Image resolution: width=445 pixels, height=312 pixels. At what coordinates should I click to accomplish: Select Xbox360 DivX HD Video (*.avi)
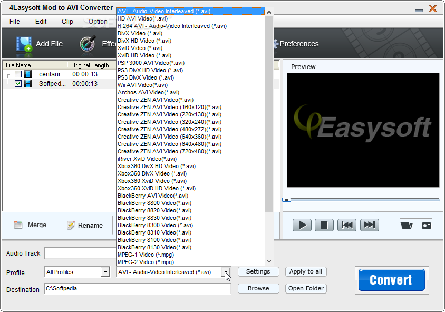click(x=191, y=166)
